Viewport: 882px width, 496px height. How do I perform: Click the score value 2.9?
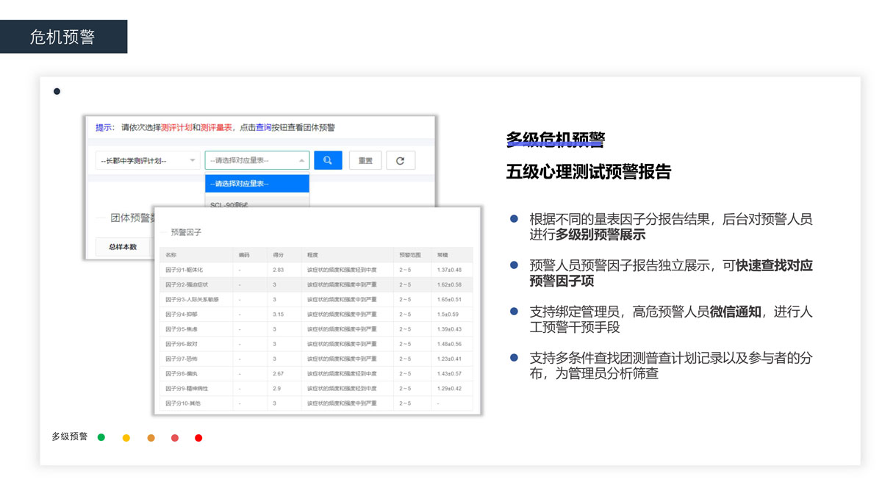pyautogui.click(x=277, y=388)
